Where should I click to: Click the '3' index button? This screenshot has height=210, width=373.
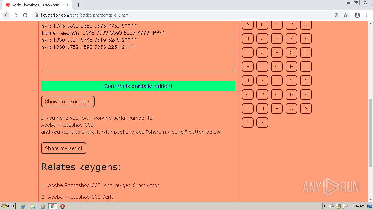click(x=306, y=25)
